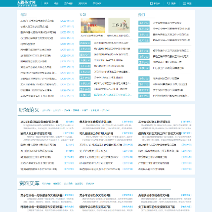Go to 首页 in the top navigation
The height and width of the screenshot is (212, 212).
tap(46, 4)
